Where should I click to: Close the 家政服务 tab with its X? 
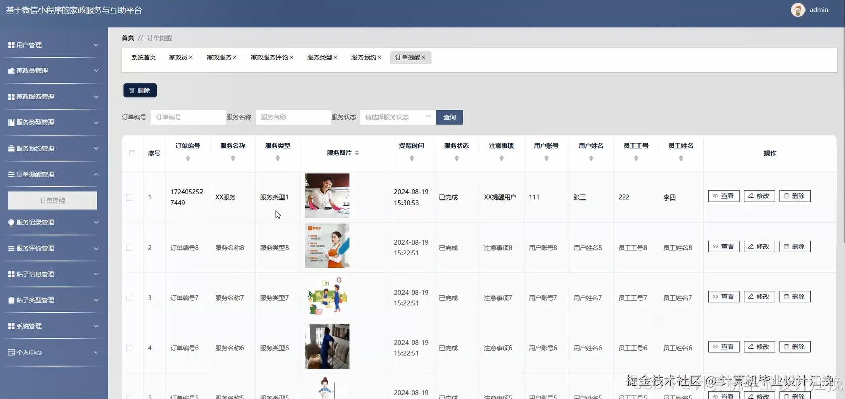pyautogui.click(x=235, y=58)
